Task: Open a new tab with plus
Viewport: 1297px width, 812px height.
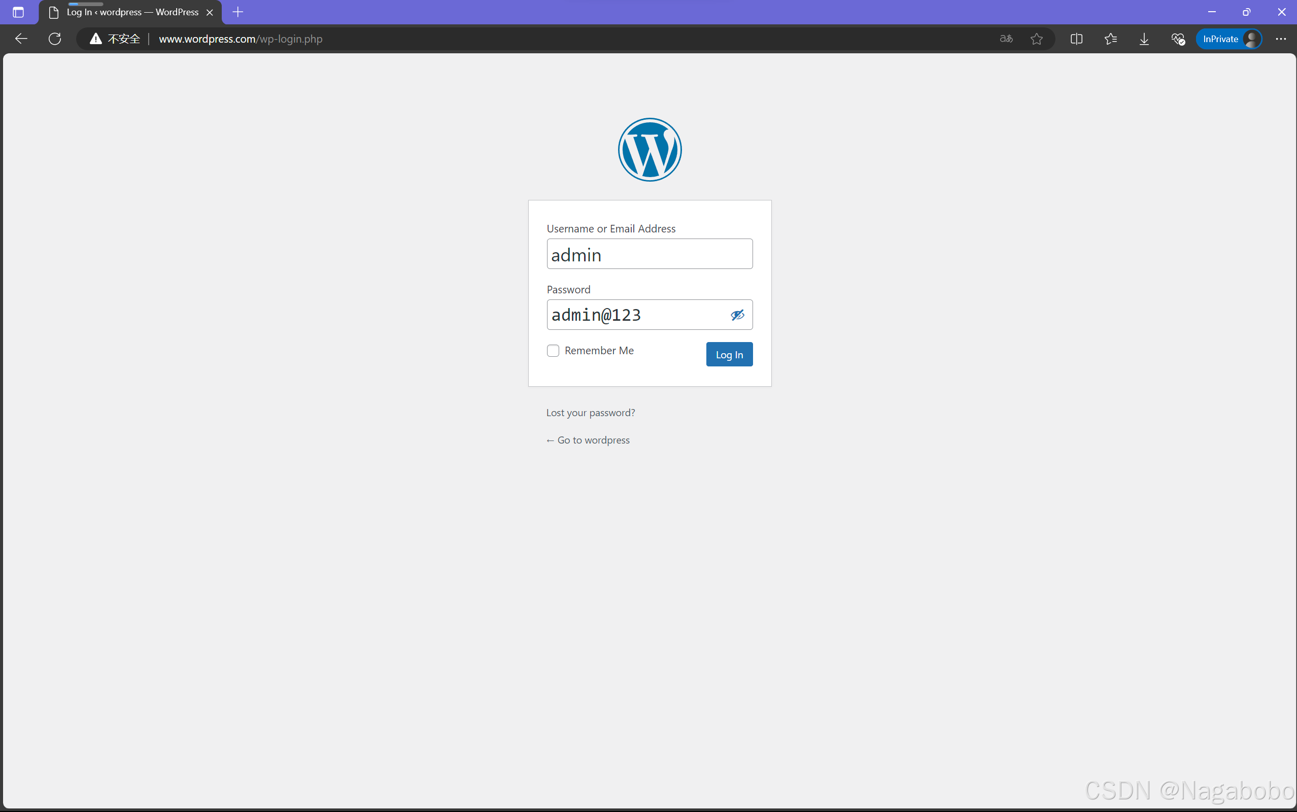Action: point(238,12)
